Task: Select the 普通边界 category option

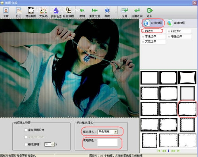Action: point(153,36)
